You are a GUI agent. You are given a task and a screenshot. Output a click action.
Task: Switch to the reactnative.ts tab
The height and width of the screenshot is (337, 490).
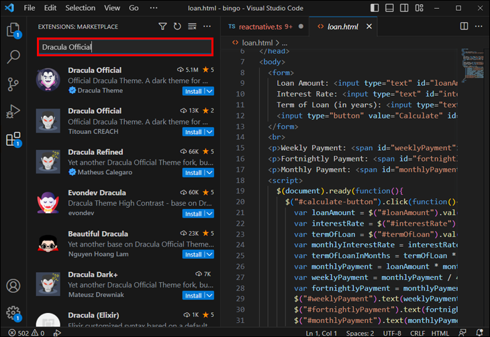point(265,27)
